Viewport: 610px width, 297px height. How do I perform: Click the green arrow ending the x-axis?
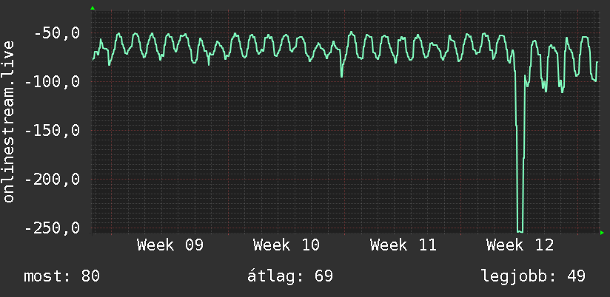[602, 233]
